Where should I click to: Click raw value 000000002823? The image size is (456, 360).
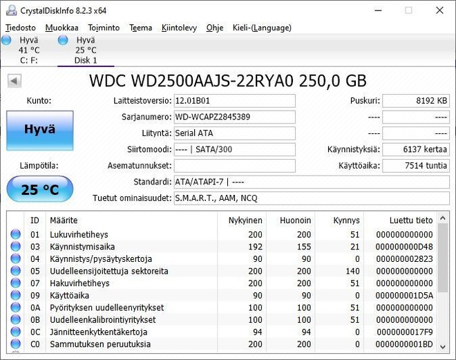[x=404, y=259]
